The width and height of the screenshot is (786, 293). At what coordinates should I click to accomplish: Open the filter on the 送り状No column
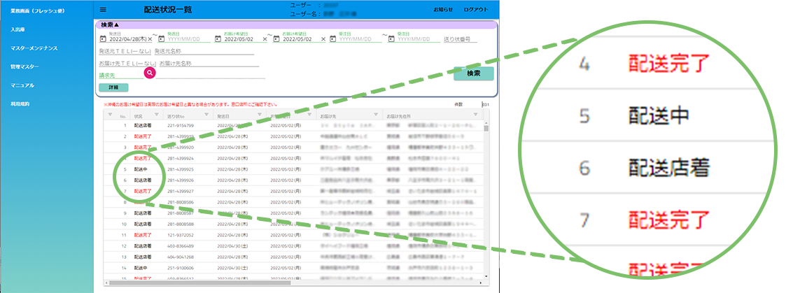207,115
